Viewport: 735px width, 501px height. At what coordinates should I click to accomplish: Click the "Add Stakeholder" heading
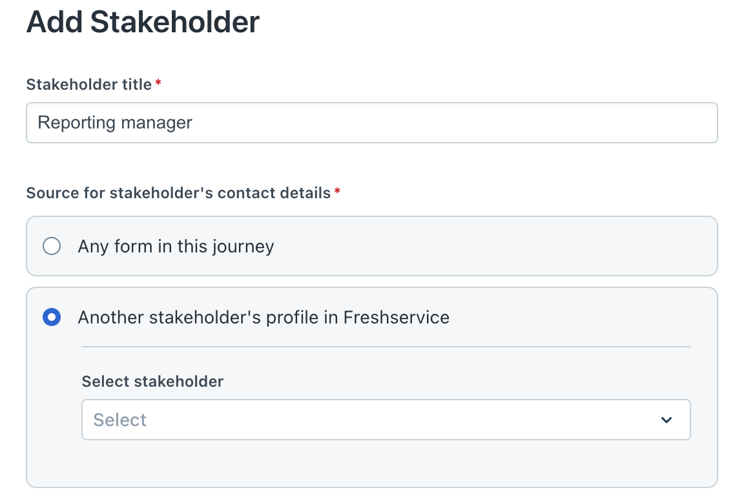click(143, 23)
